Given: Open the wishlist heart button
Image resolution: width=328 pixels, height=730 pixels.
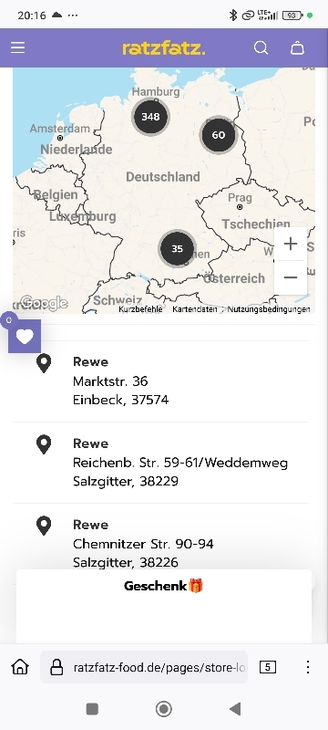Looking at the screenshot, I should tap(25, 336).
